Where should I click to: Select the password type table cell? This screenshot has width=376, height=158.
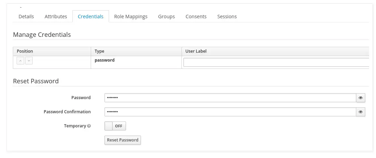click(x=105, y=60)
